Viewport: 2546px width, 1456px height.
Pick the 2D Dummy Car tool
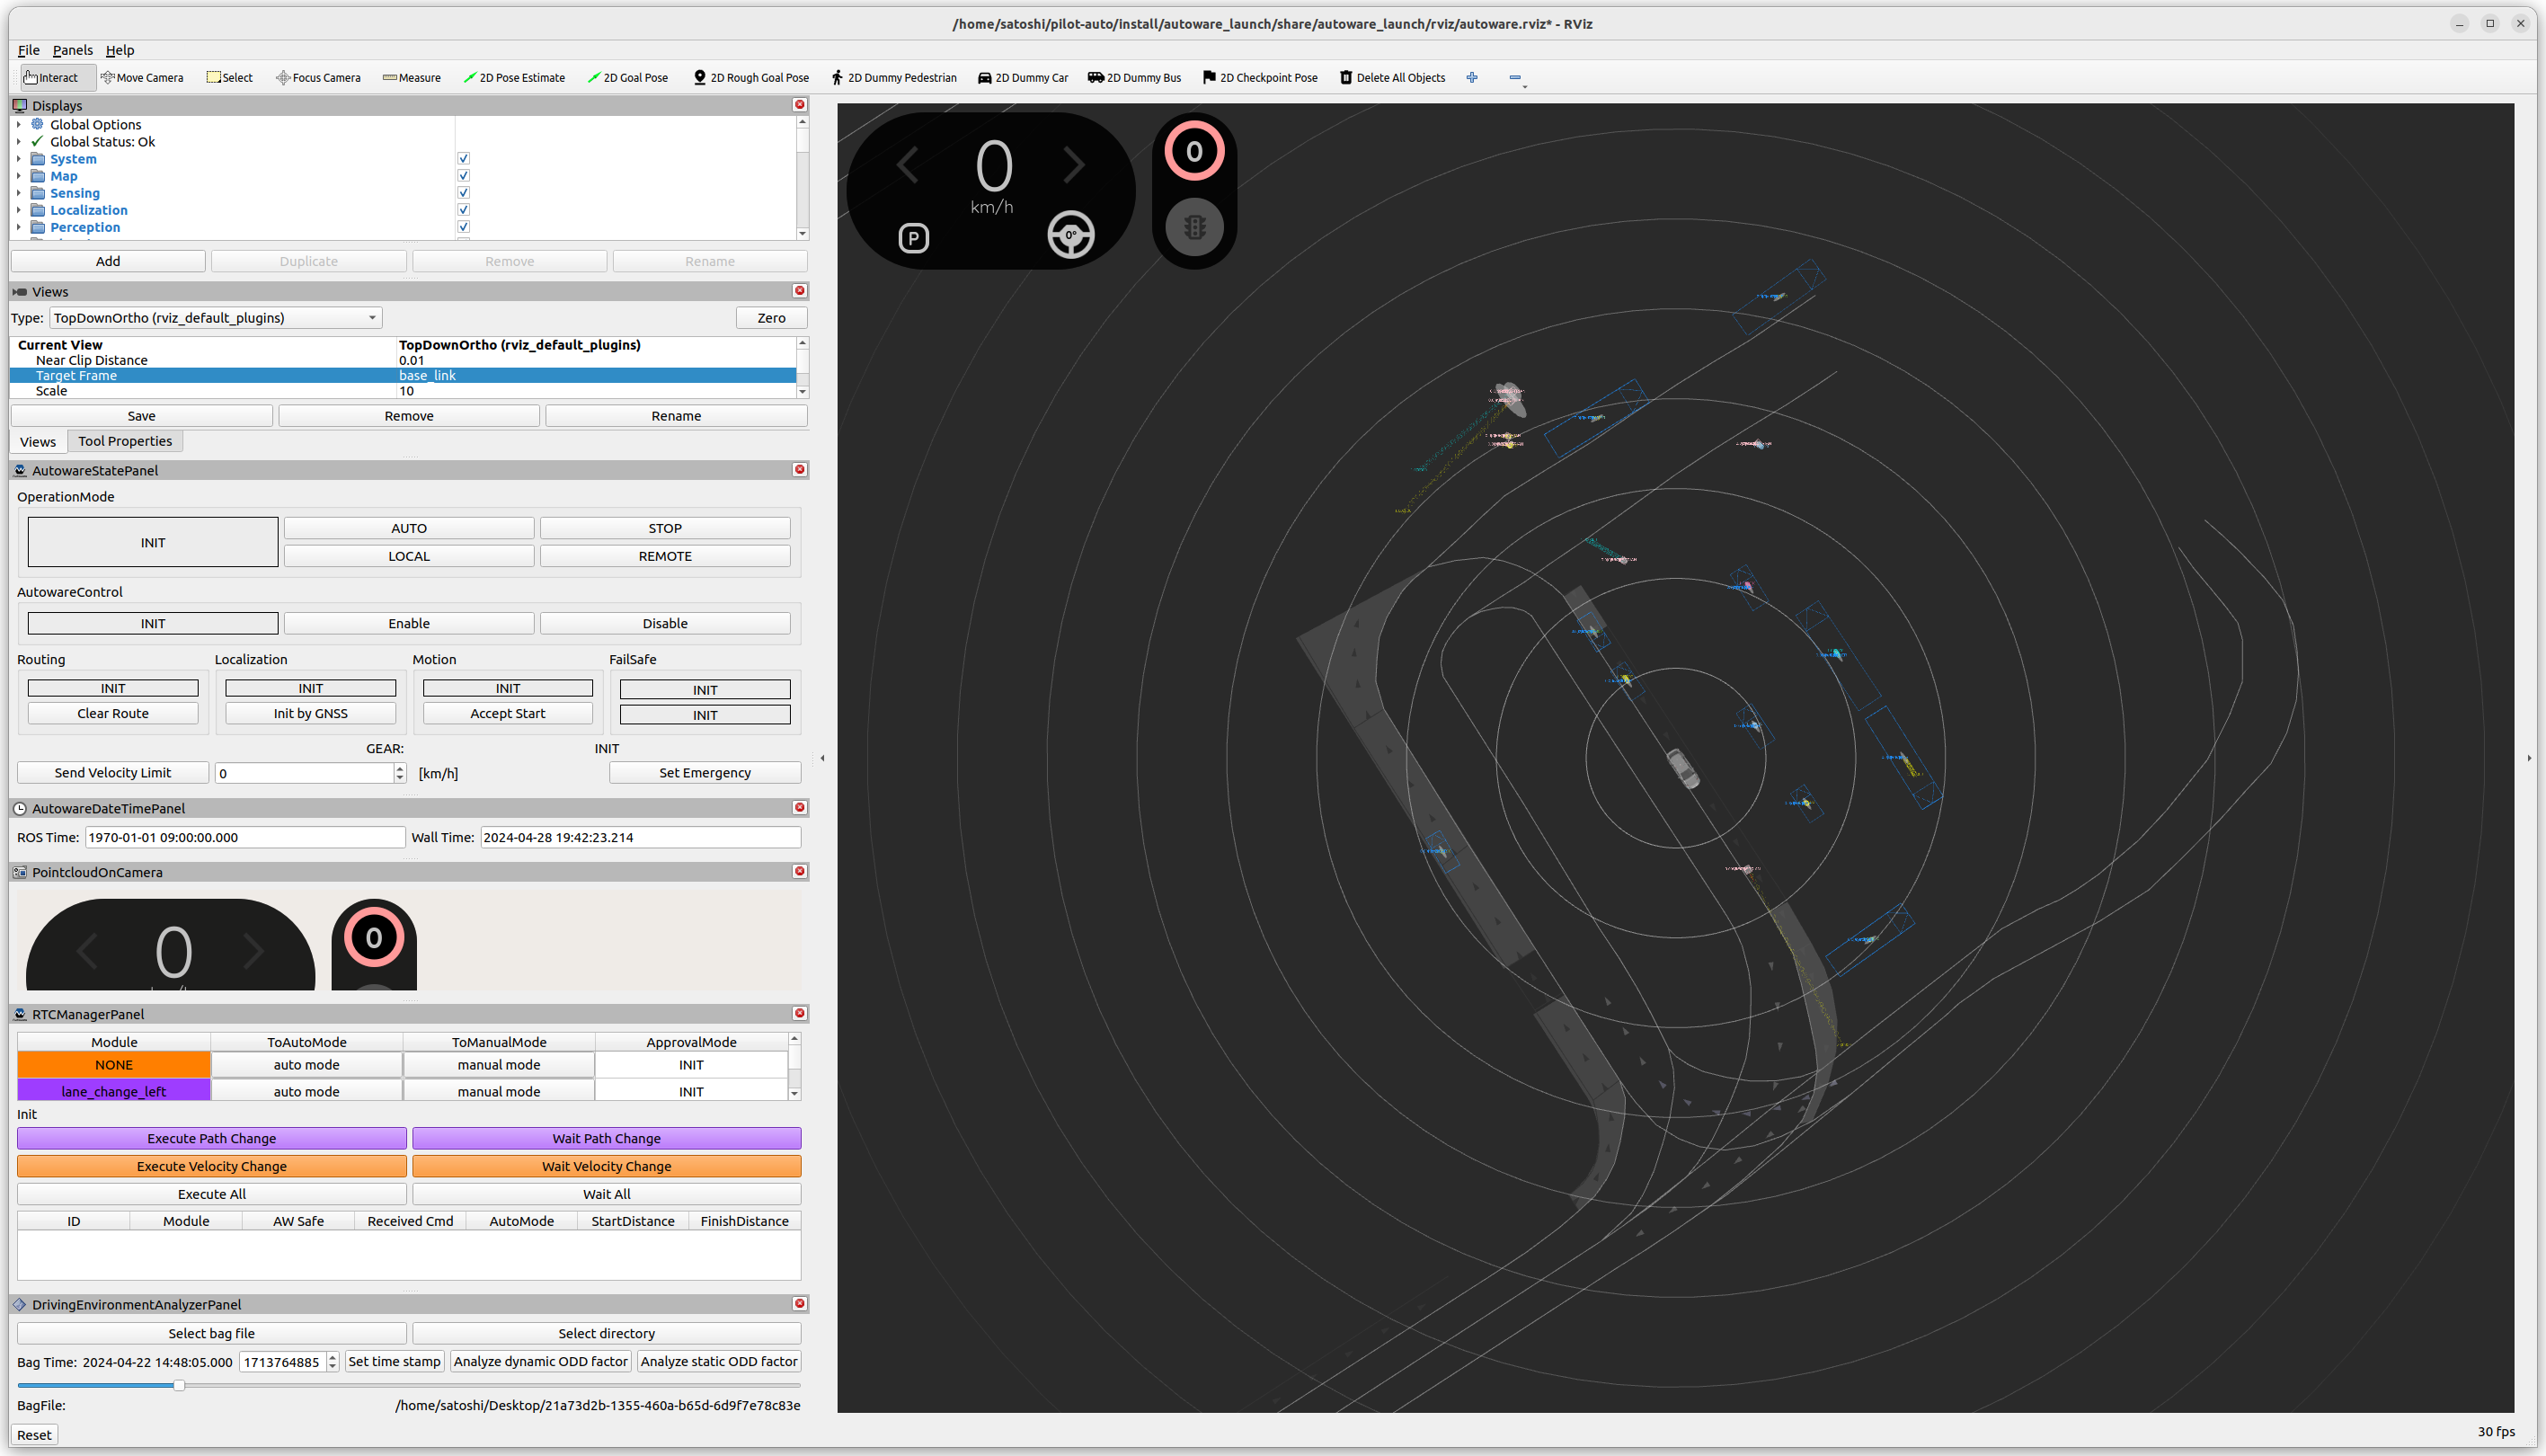pos(1022,77)
